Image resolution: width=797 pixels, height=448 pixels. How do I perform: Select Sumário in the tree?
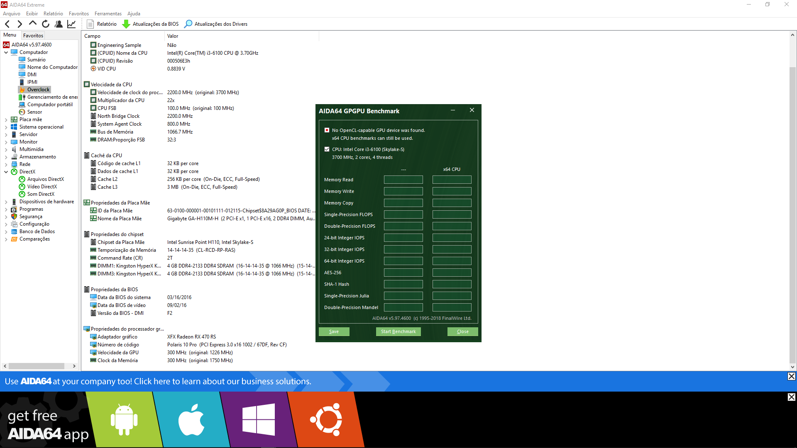click(x=36, y=60)
